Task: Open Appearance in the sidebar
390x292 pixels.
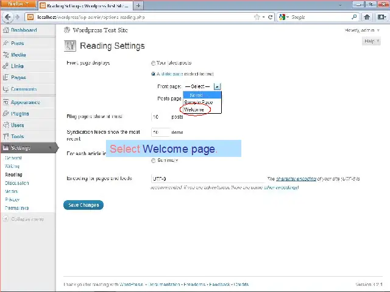Action: 26,102
